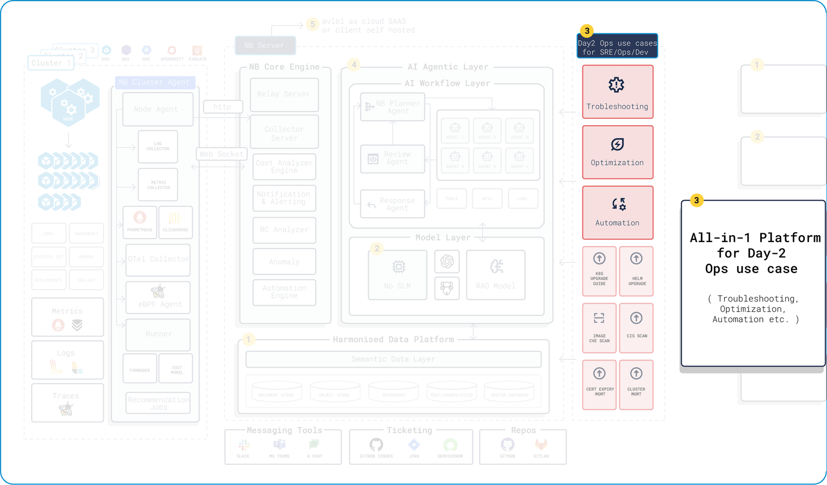The width and height of the screenshot is (827, 485).
Task: Click the Prometheus icon in NB Cluster Agent
Action: pos(140,218)
